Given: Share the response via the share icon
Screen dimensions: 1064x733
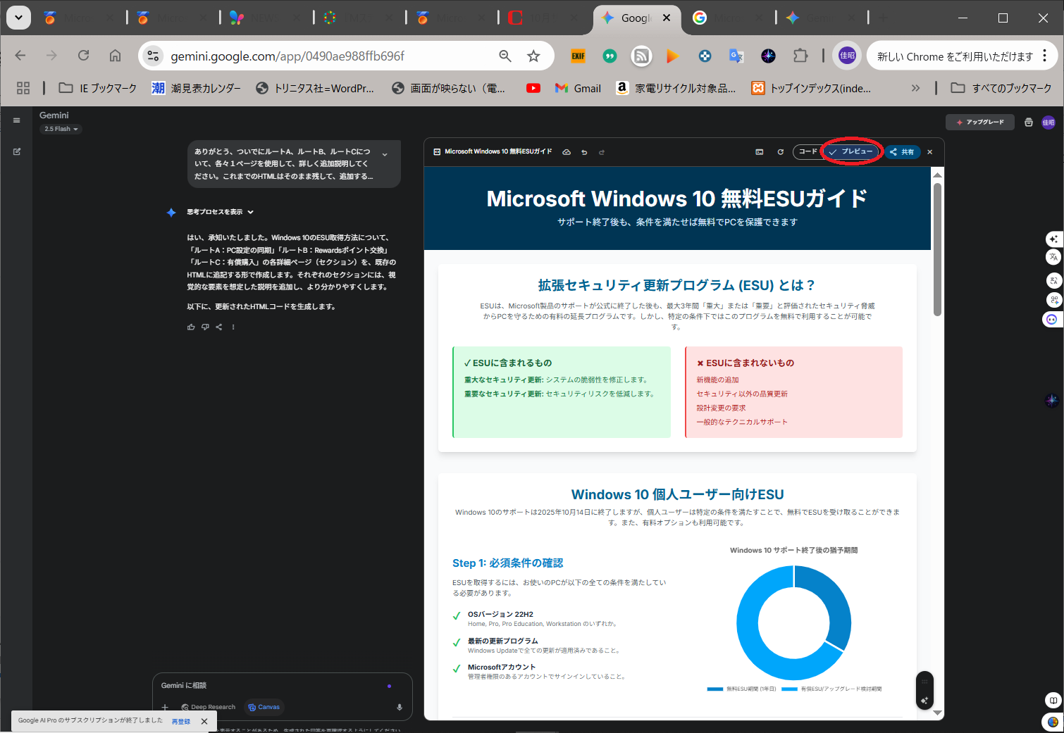Looking at the screenshot, I should point(219,327).
